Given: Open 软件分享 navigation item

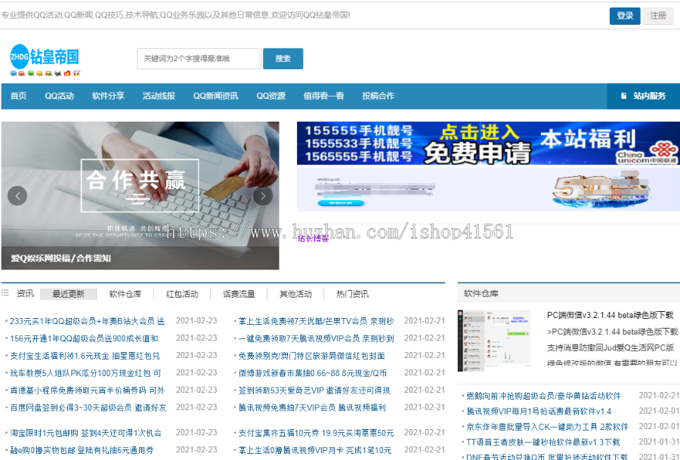Looking at the screenshot, I should pos(108,96).
